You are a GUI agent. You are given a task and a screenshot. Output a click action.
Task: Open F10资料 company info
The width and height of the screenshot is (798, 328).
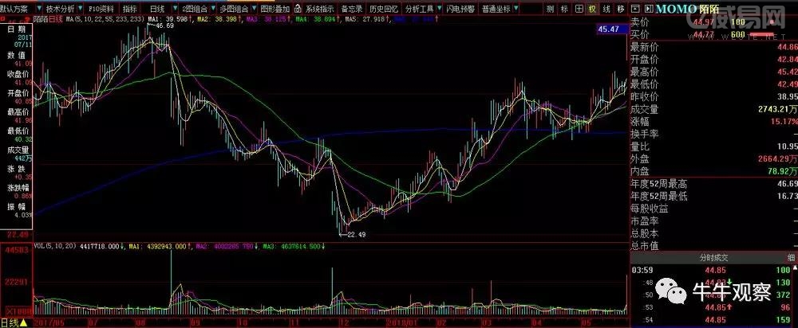point(101,9)
